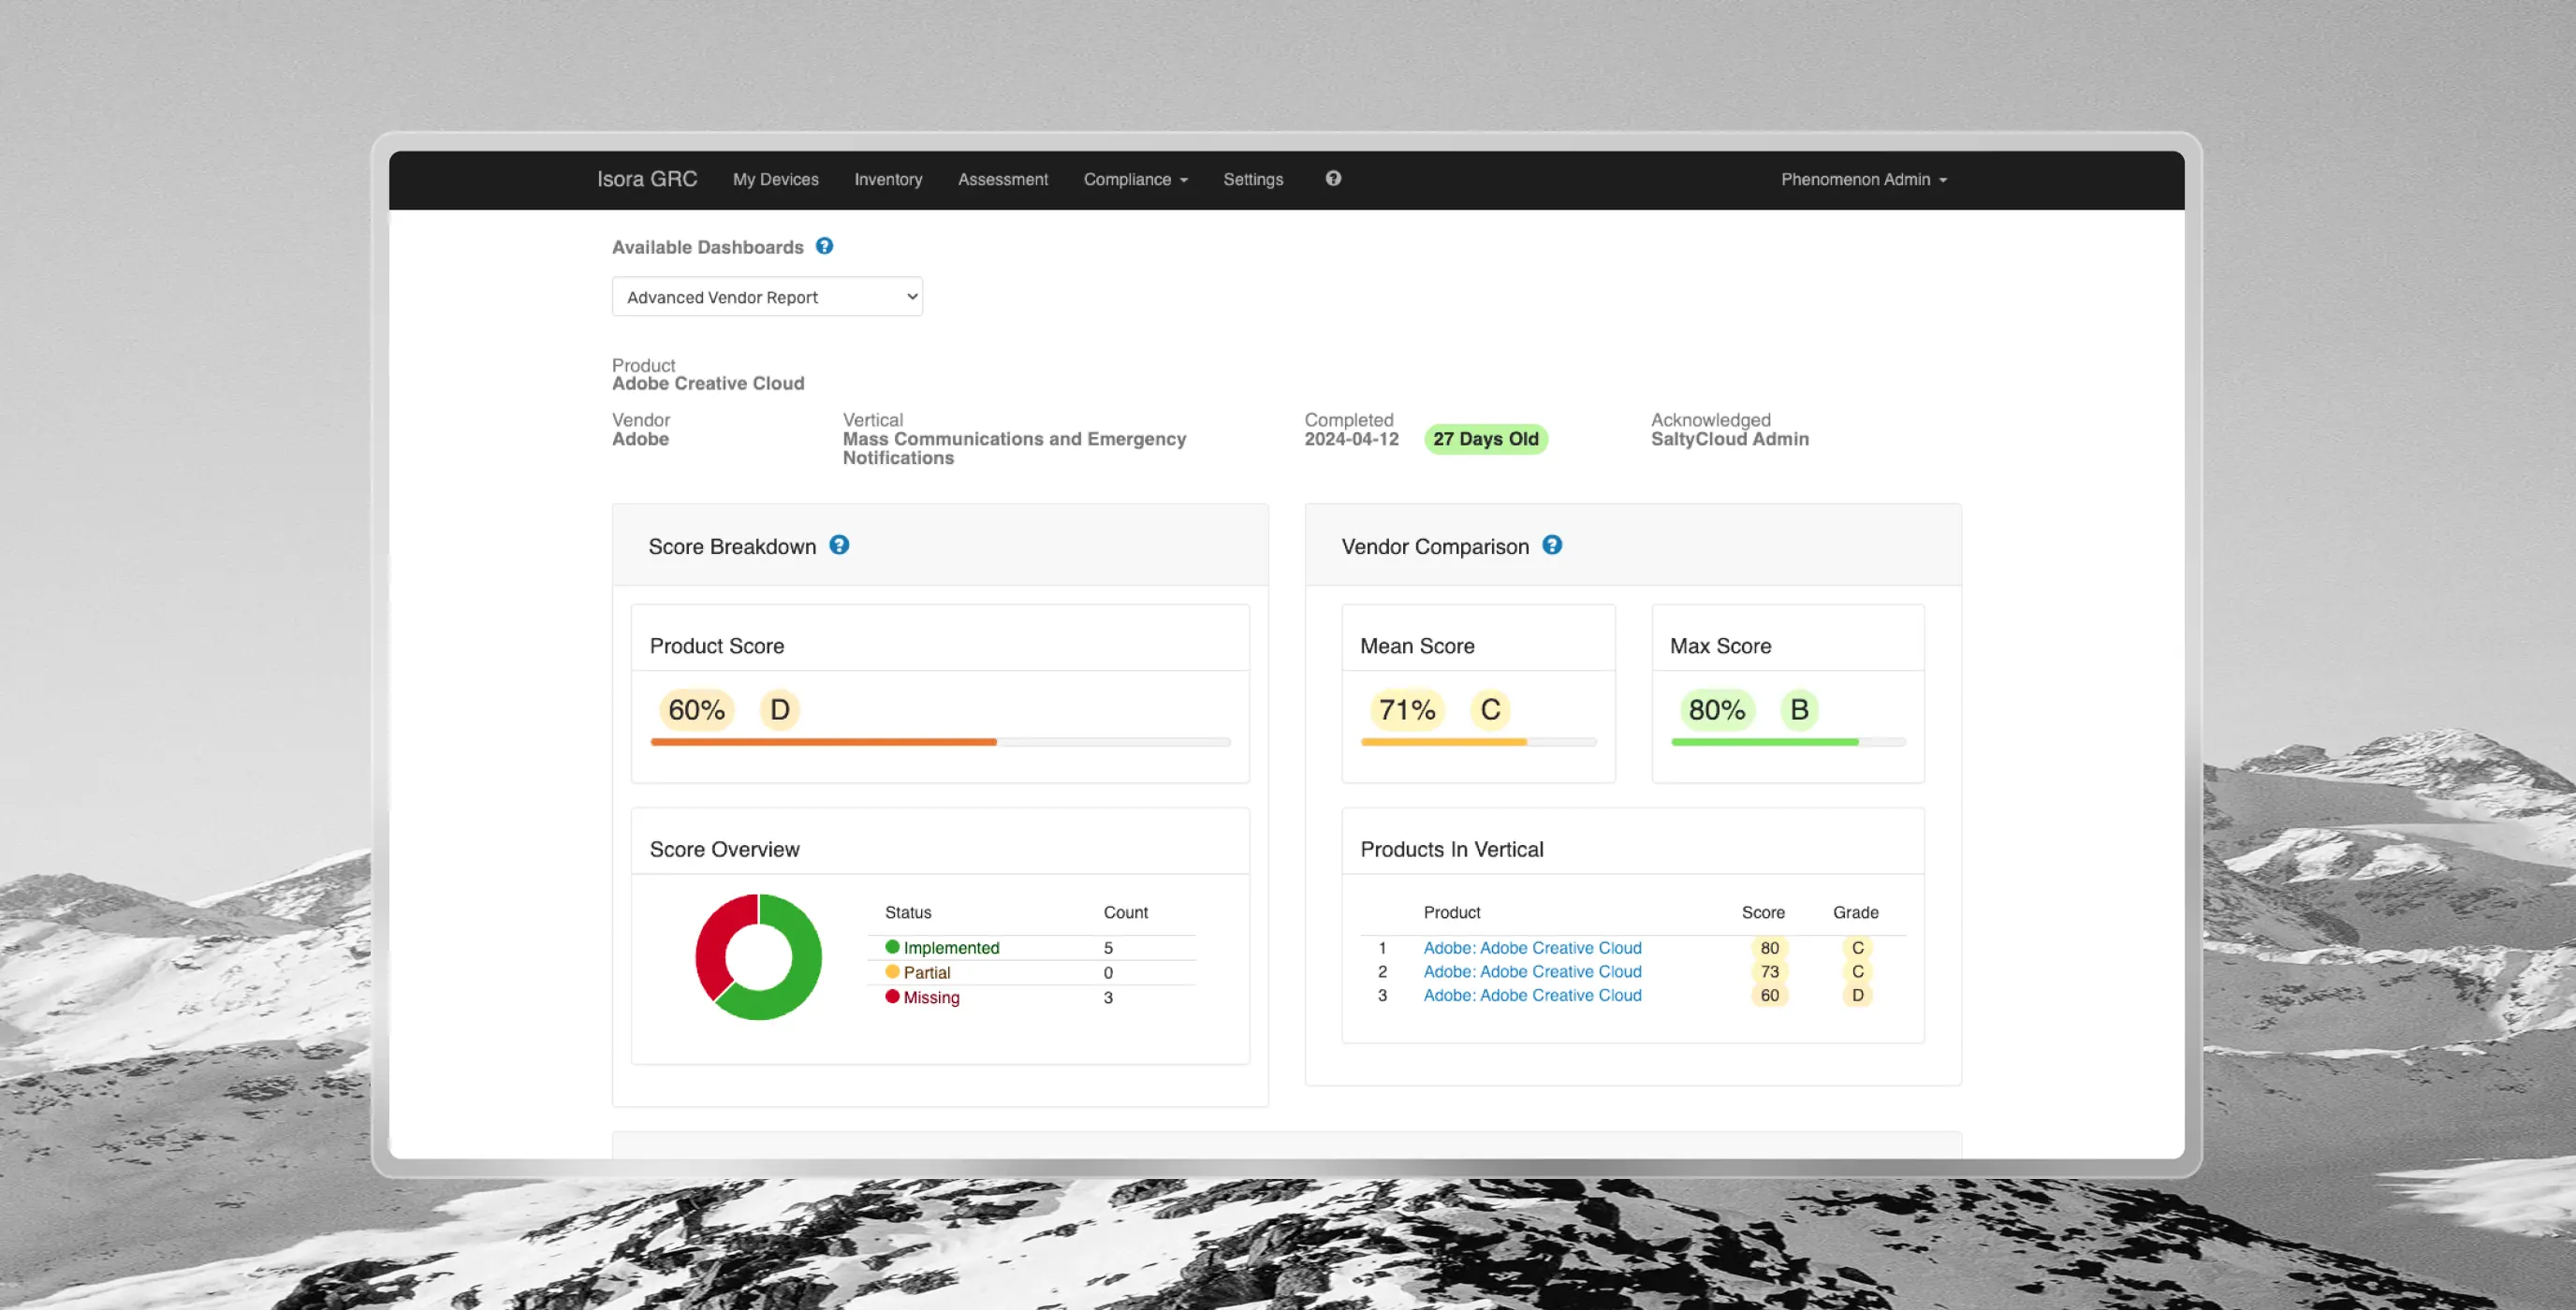The image size is (2576, 1310).
Task: Open the Phenomenon Admin user menu
Action: point(1863,180)
